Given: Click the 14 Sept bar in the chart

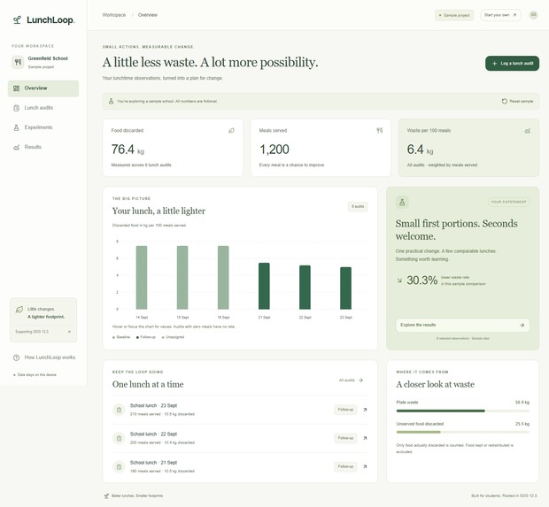Looking at the screenshot, I should 142,278.
